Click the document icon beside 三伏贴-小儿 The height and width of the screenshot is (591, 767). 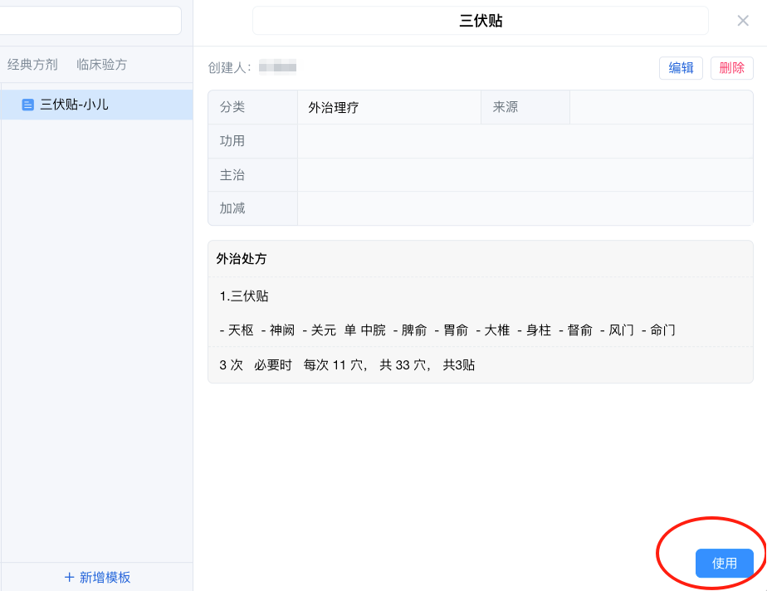[x=28, y=105]
